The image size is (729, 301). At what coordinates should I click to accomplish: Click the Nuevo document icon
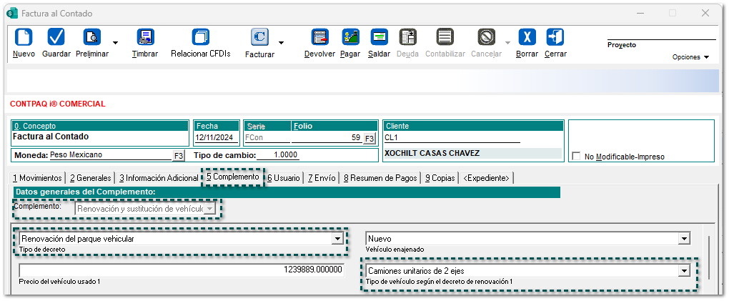point(24,37)
